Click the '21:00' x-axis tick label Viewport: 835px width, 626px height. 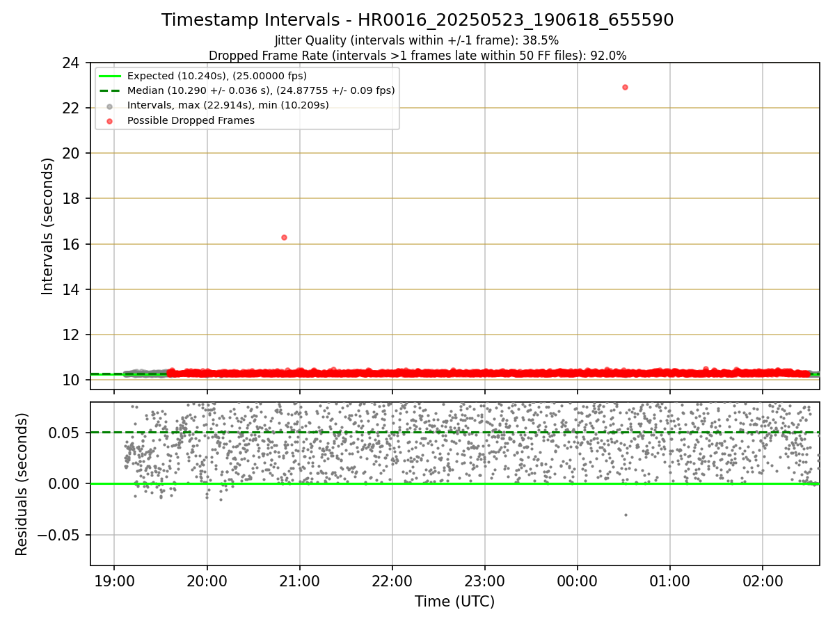pos(299,580)
